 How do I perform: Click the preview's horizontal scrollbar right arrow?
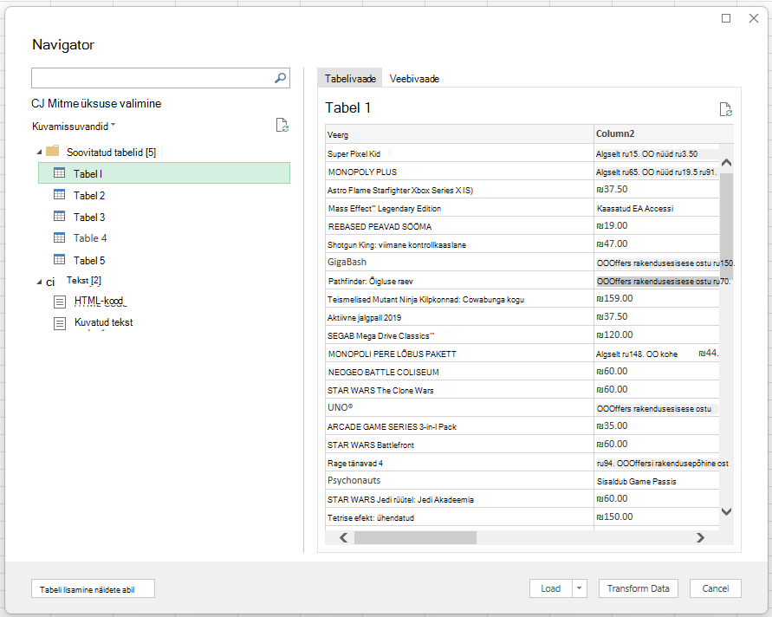(700, 538)
